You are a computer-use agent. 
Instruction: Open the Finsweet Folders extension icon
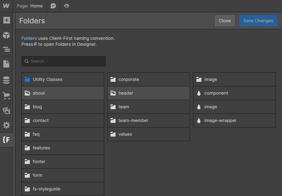pyautogui.click(x=6, y=140)
